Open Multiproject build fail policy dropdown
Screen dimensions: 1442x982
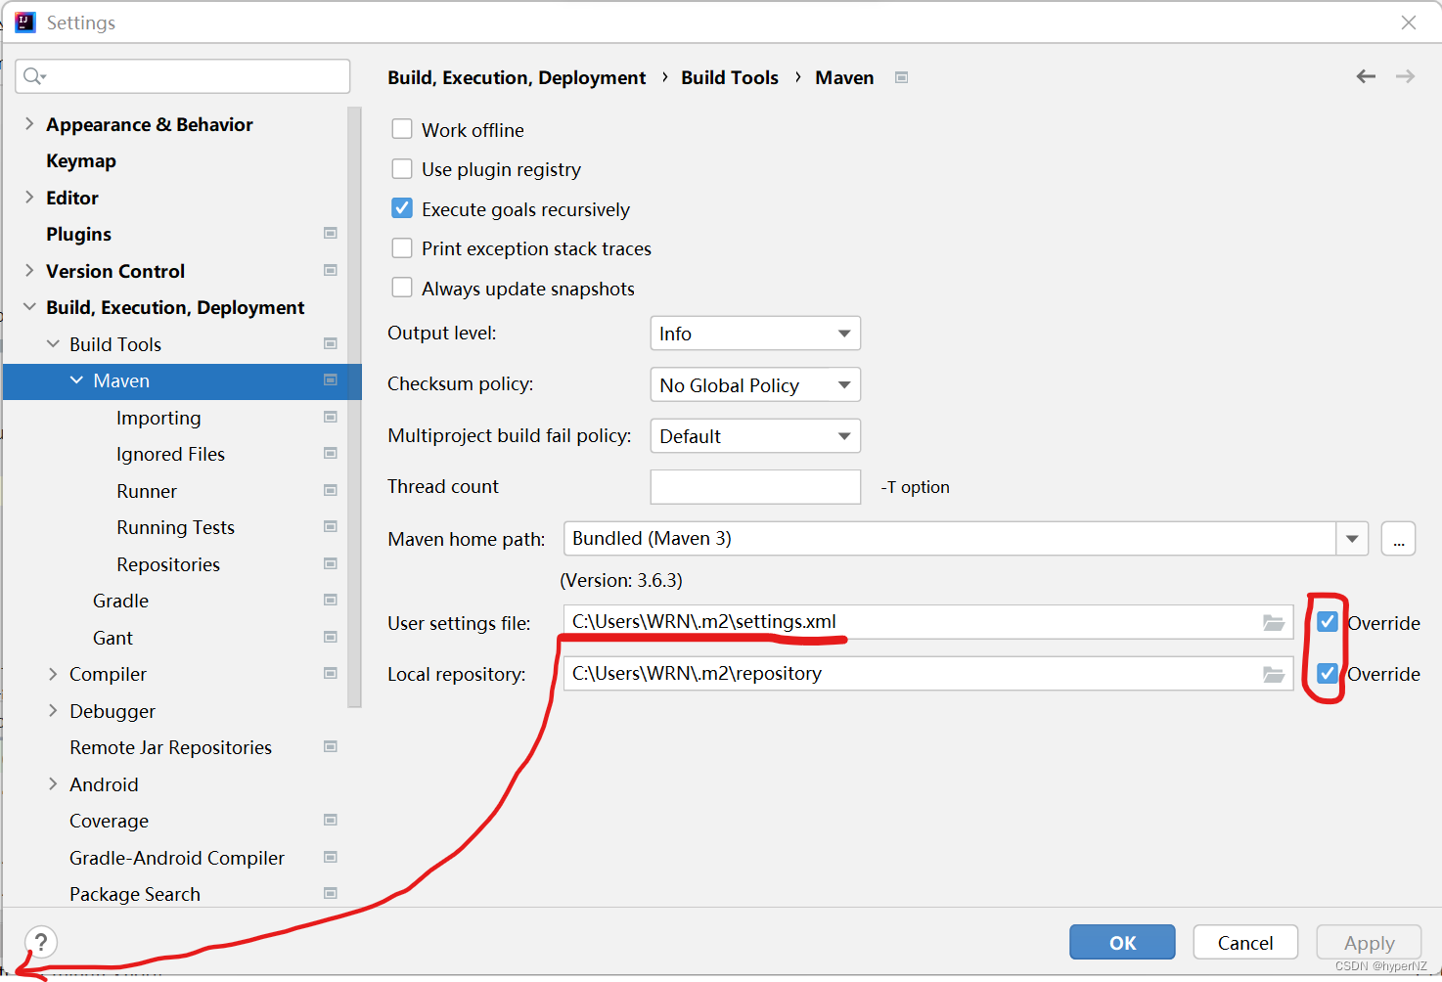755,436
